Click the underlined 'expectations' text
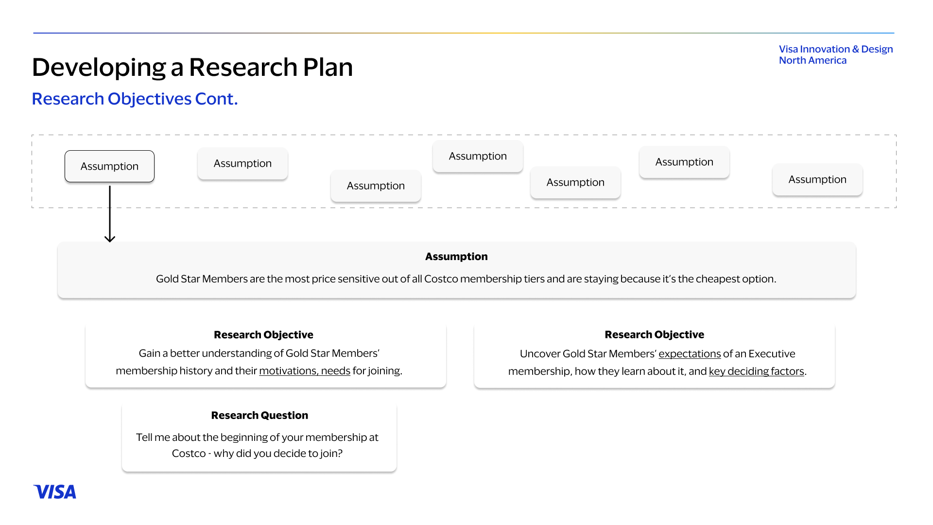 (x=690, y=354)
